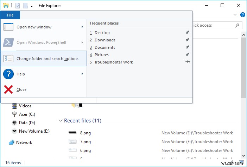Unpin Downloads from Frequent places
247x167 pixels.
point(187,40)
